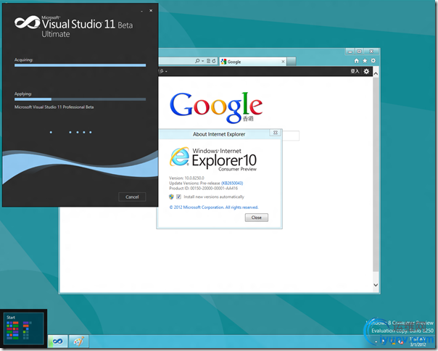Click 'Microsoft Visual Studio 11 Professional Beta' text
Screen dimensions: 438x351
click(54, 107)
